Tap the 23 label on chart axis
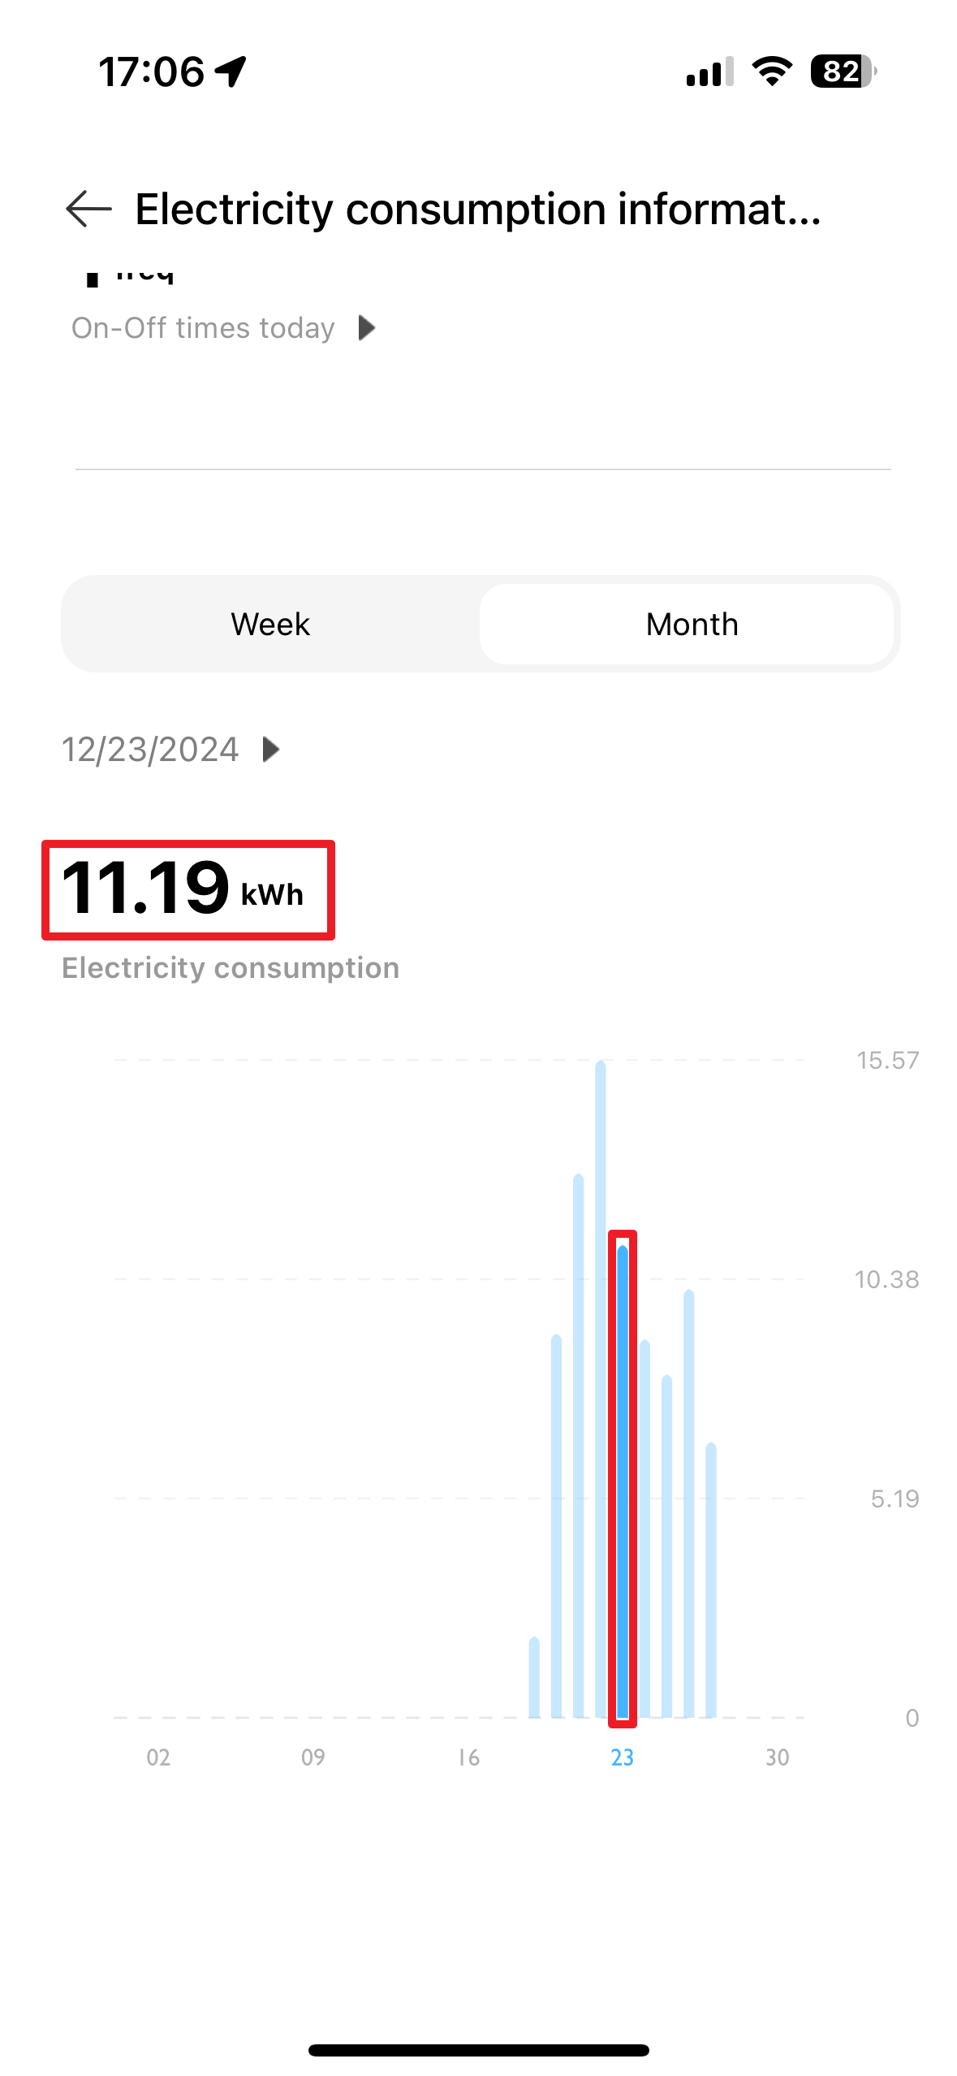Screen dimensions: 957x2076 622,1758
